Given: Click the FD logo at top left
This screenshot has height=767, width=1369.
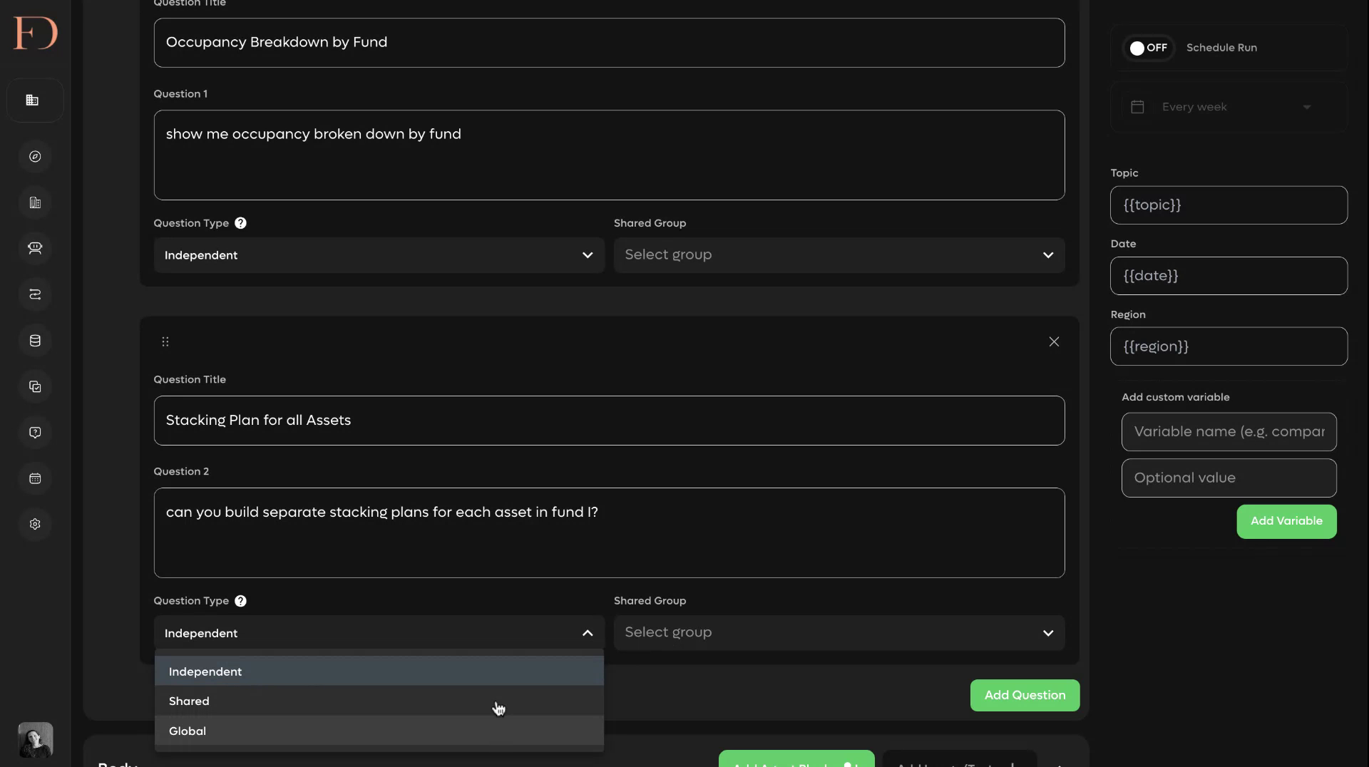Looking at the screenshot, I should (35, 33).
